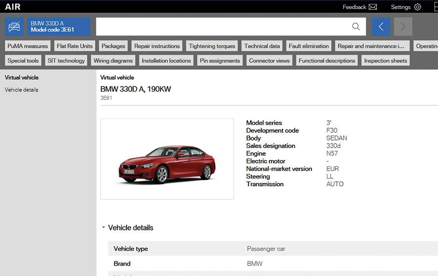Select Vehicle details in the left sidebar
This screenshot has height=276, width=438.
[x=22, y=90]
